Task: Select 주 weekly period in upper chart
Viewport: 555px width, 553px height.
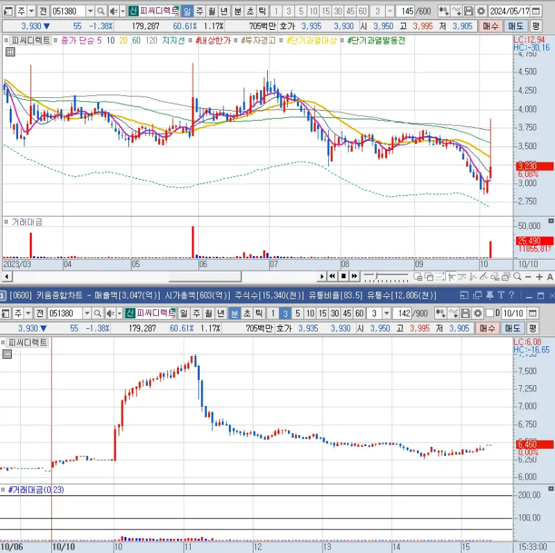Action: pyautogui.click(x=199, y=11)
